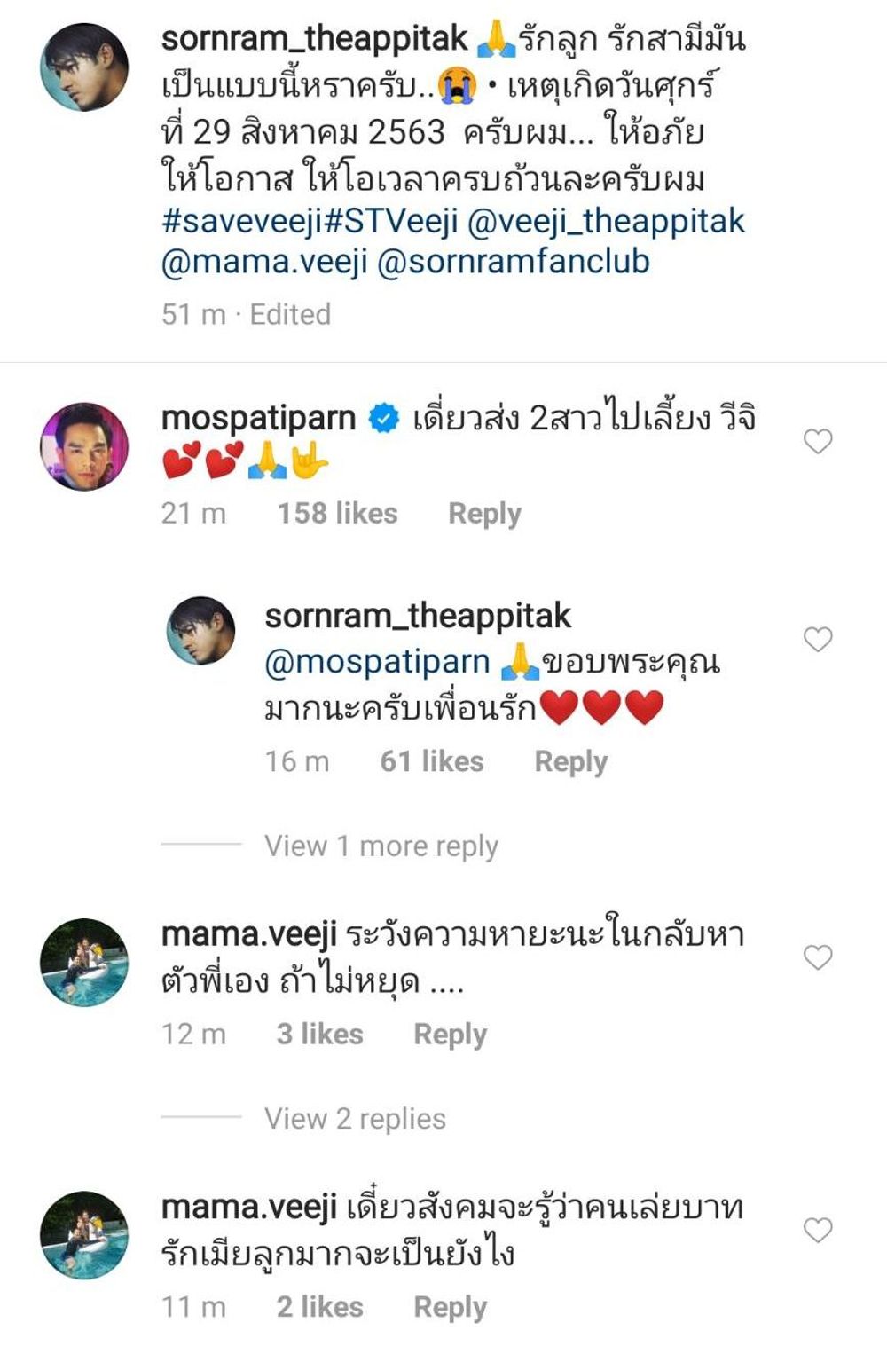Open @veeji_theappitak mention link

click(606, 221)
